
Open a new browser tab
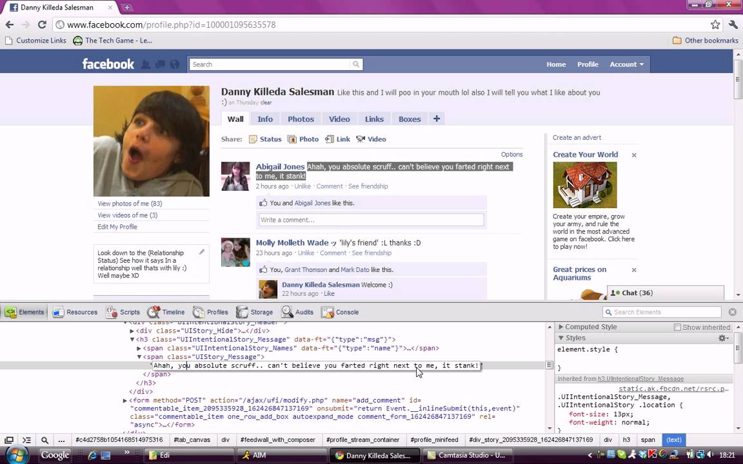127,8
